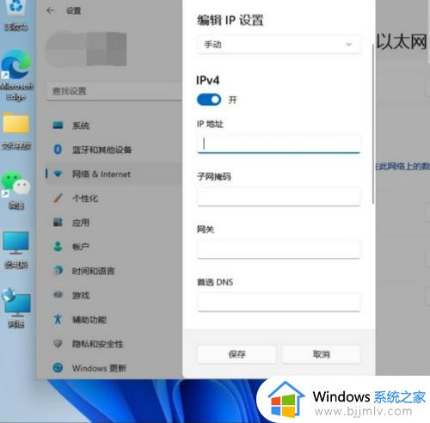Toggle the IPv4 switch off
Image resolution: width=430 pixels, height=423 pixels.
click(x=209, y=100)
